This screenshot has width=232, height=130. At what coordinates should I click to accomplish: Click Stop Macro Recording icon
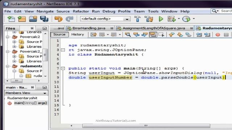point(226,35)
